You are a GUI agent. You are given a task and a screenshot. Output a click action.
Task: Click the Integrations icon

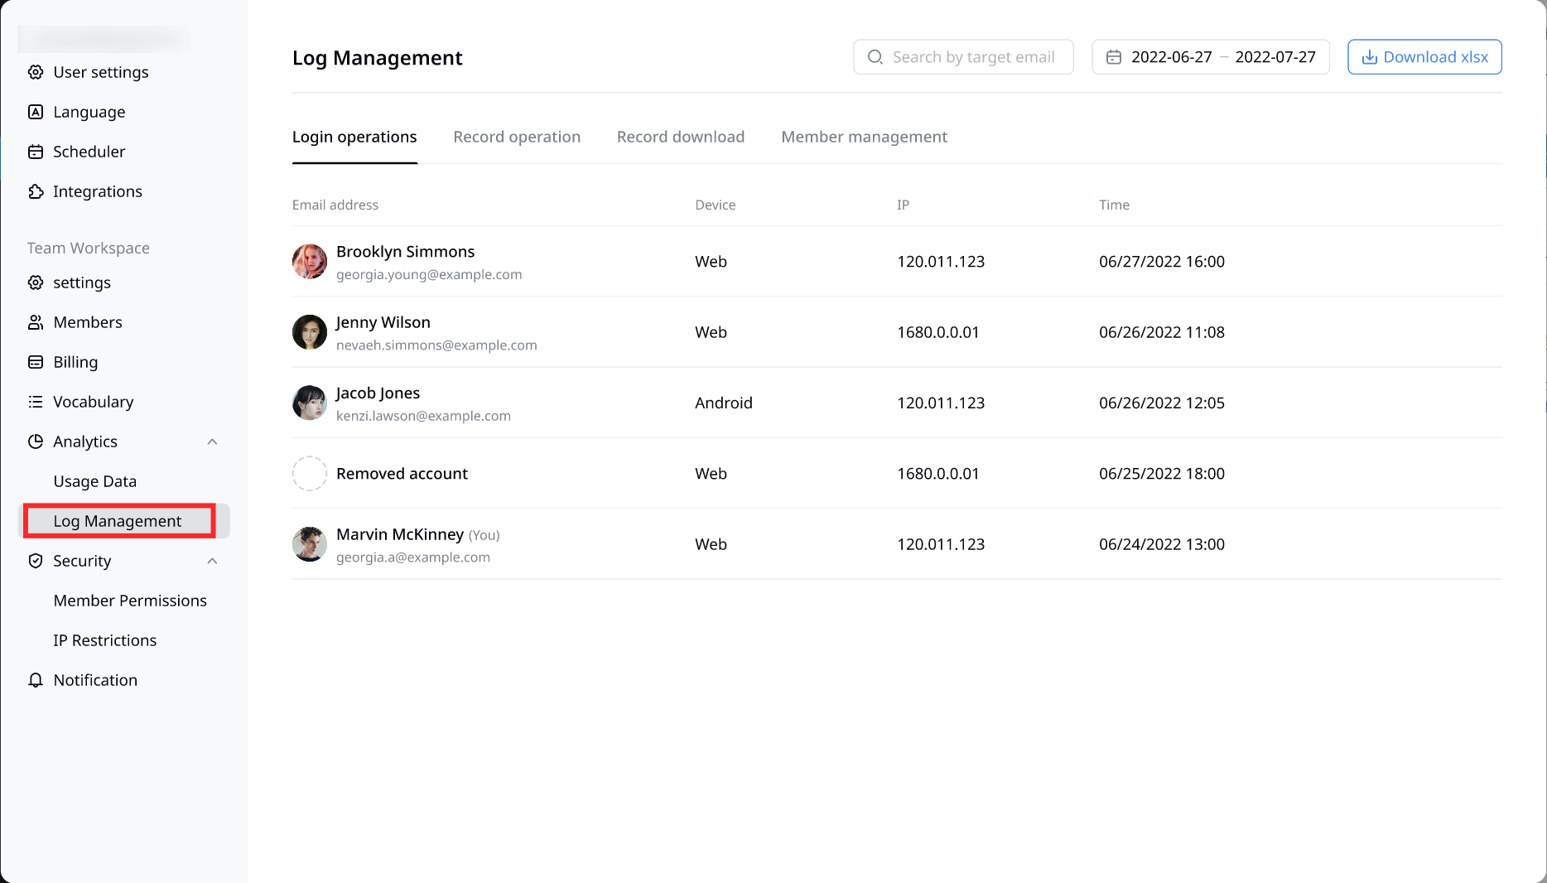point(36,191)
